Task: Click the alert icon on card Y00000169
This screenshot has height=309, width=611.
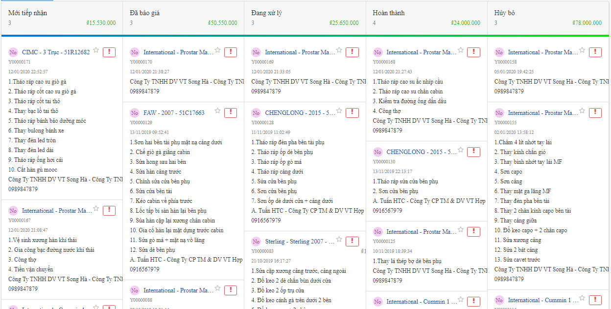Action: tap(352, 52)
